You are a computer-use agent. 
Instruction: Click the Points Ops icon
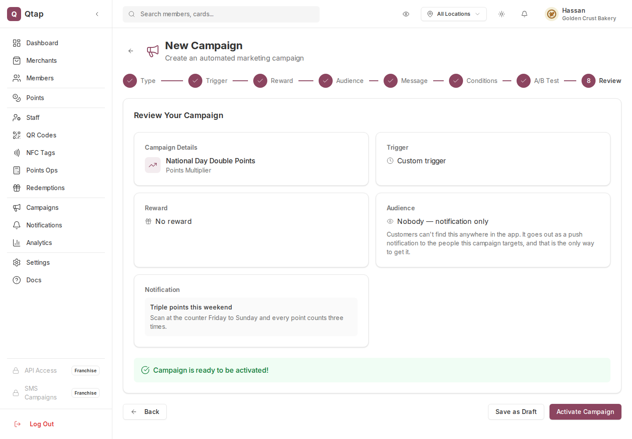point(17,170)
